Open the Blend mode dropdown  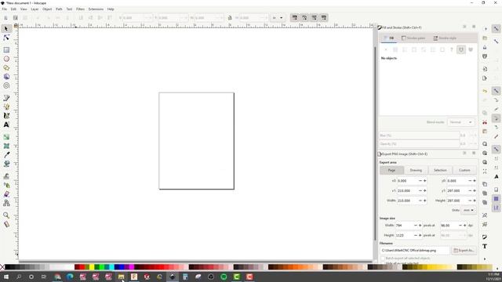click(460, 122)
